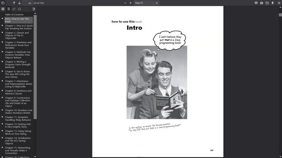
Task: Go to Chapter 11 Exception Handling
Action: point(18,118)
